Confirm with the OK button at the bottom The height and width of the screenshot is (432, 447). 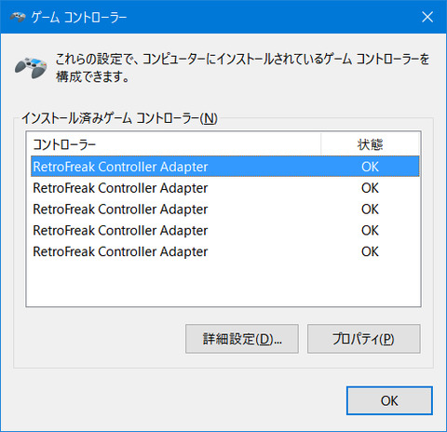tap(389, 400)
